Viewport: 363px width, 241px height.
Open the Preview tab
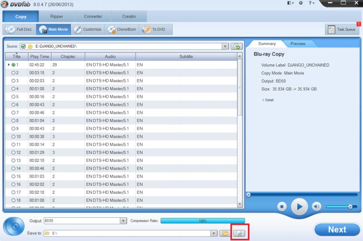pos(298,44)
